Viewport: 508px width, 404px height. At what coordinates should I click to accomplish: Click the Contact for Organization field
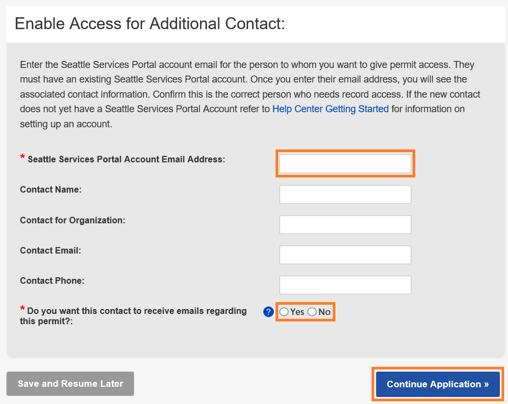coord(345,224)
